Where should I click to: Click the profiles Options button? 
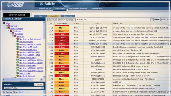[x=39, y=84]
